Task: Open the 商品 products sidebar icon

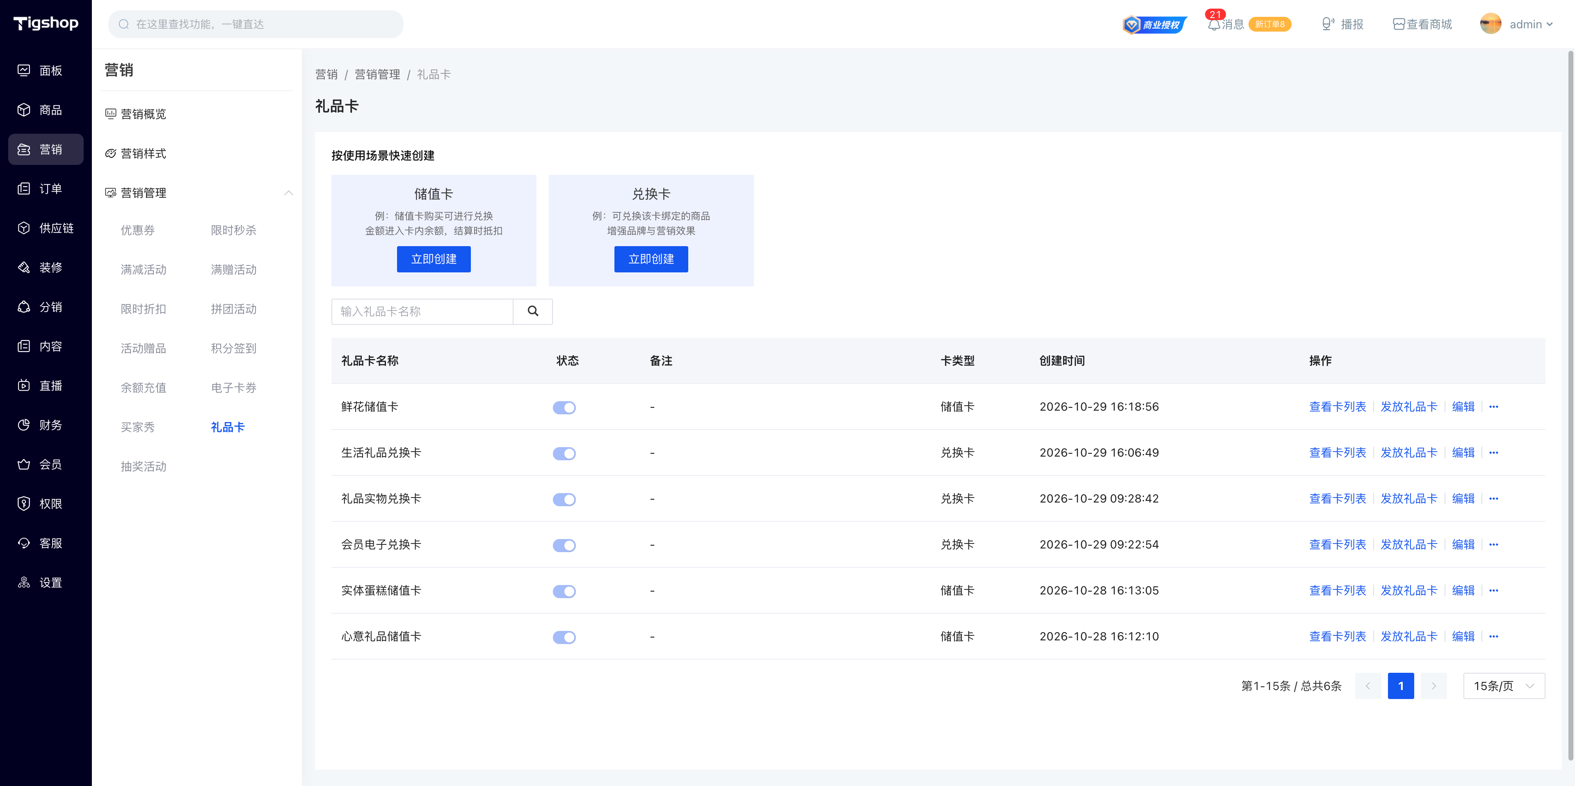Action: click(x=24, y=110)
